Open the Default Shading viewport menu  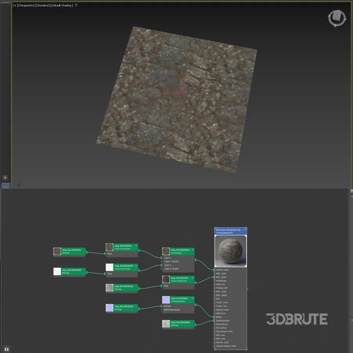pyautogui.click(x=62, y=5)
